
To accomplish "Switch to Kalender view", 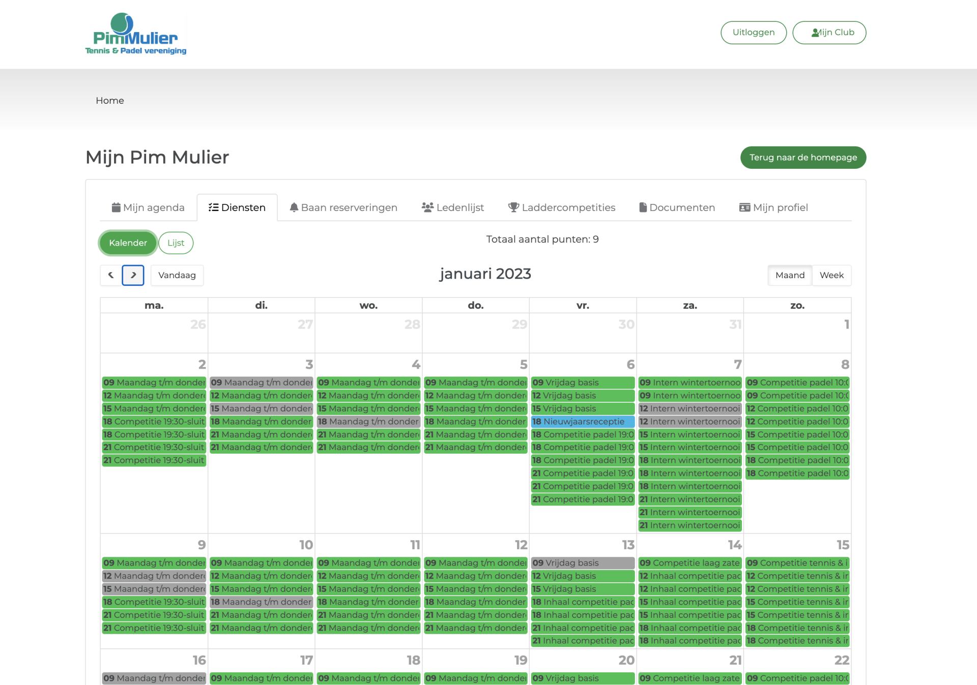I will pyautogui.click(x=128, y=243).
